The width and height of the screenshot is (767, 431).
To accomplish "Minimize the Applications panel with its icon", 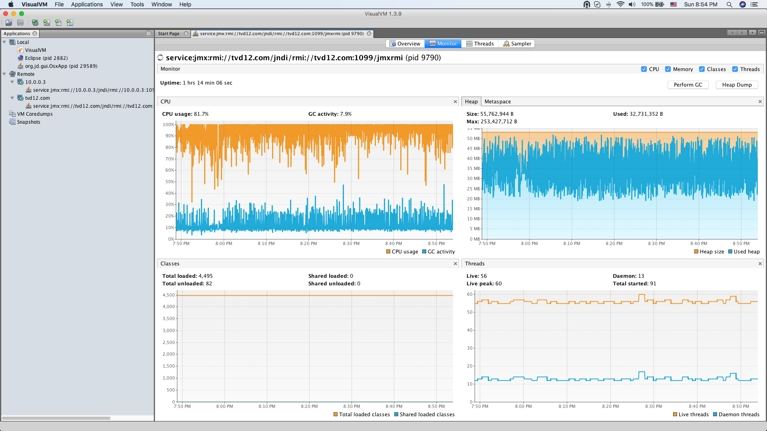I will pos(149,34).
